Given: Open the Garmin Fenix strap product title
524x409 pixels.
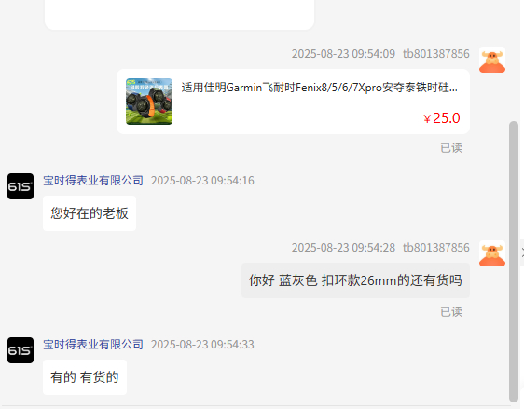Looking at the screenshot, I should pyautogui.click(x=320, y=88).
